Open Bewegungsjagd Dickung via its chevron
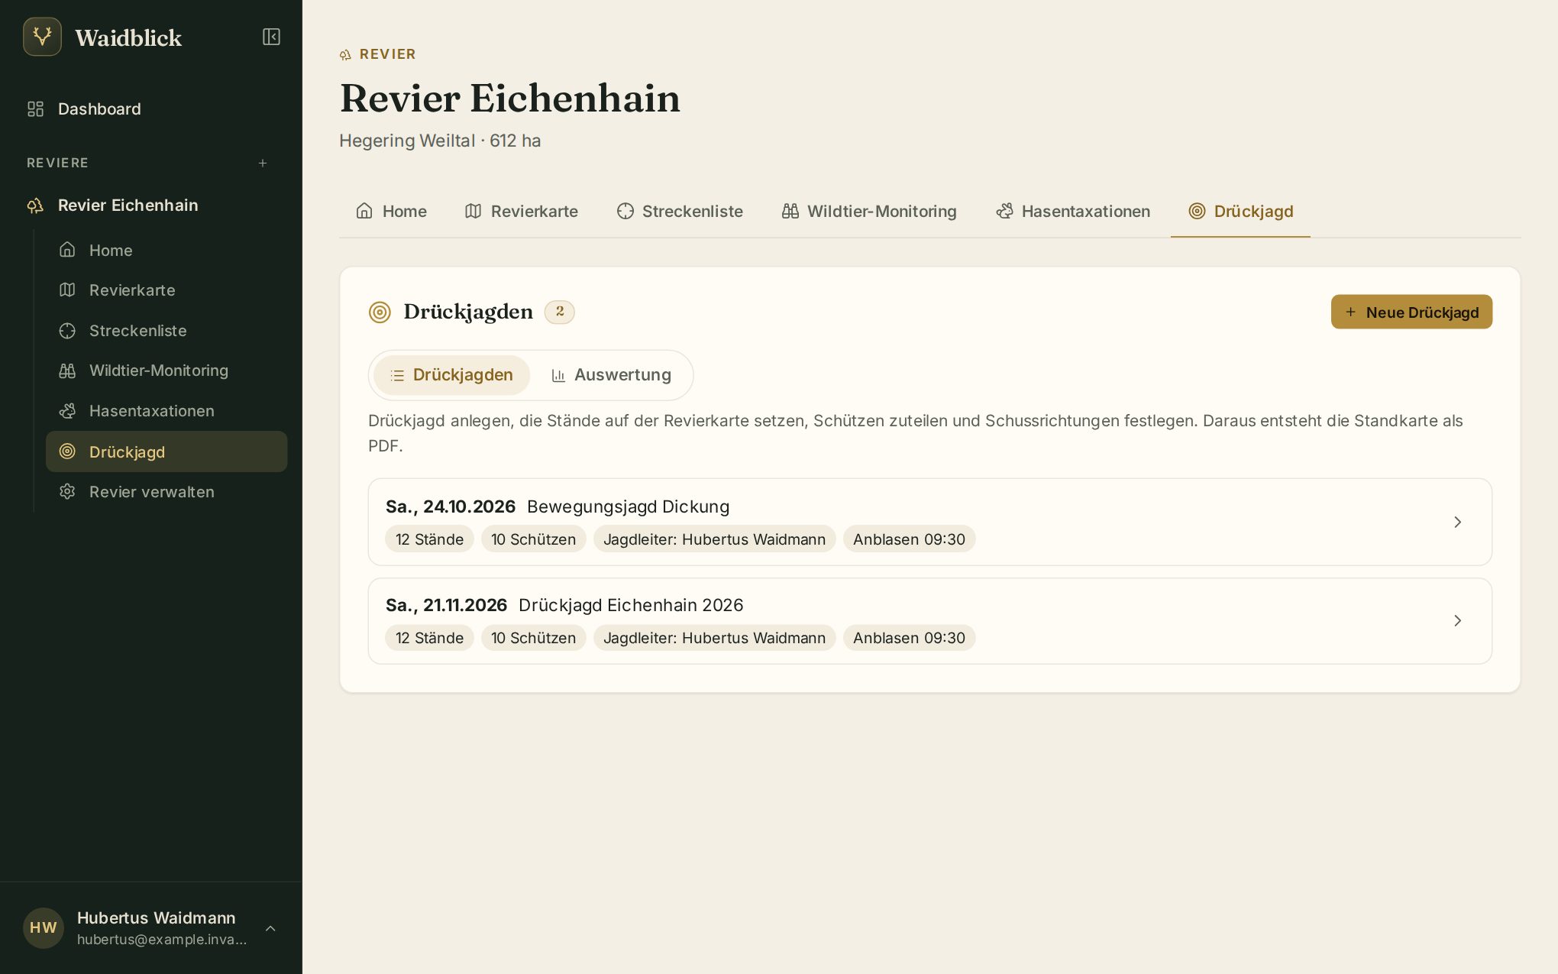The image size is (1558, 974). click(1457, 522)
